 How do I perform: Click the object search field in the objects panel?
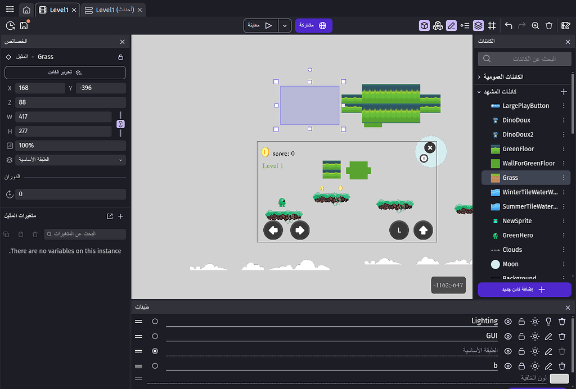pyautogui.click(x=524, y=58)
